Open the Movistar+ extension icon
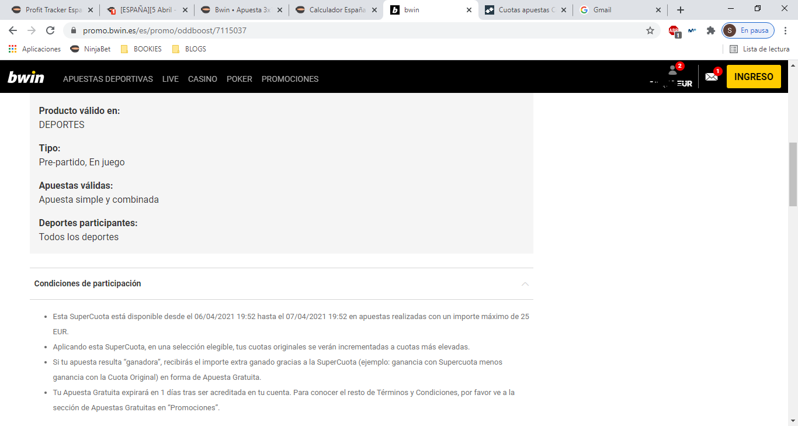 tap(692, 30)
